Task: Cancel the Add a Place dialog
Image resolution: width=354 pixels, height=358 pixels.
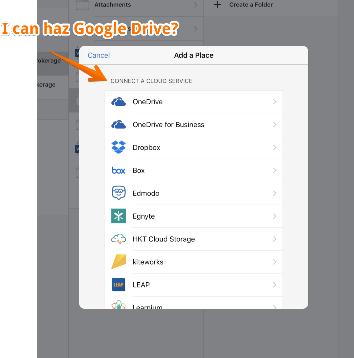Action: pyautogui.click(x=99, y=55)
